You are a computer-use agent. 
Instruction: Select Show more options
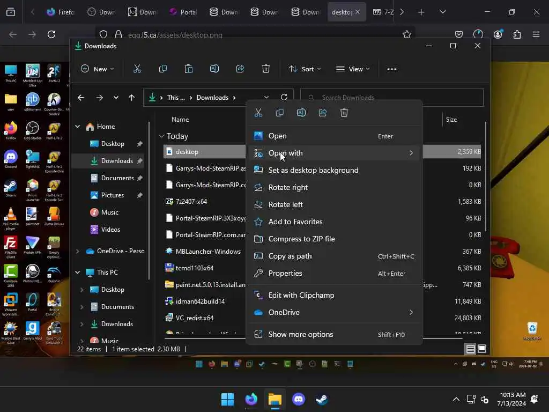point(335,335)
